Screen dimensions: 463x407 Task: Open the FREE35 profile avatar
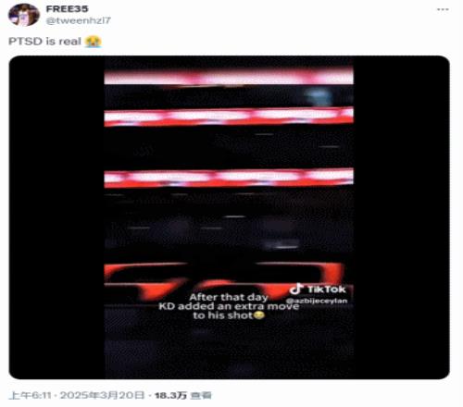[24, 15]
